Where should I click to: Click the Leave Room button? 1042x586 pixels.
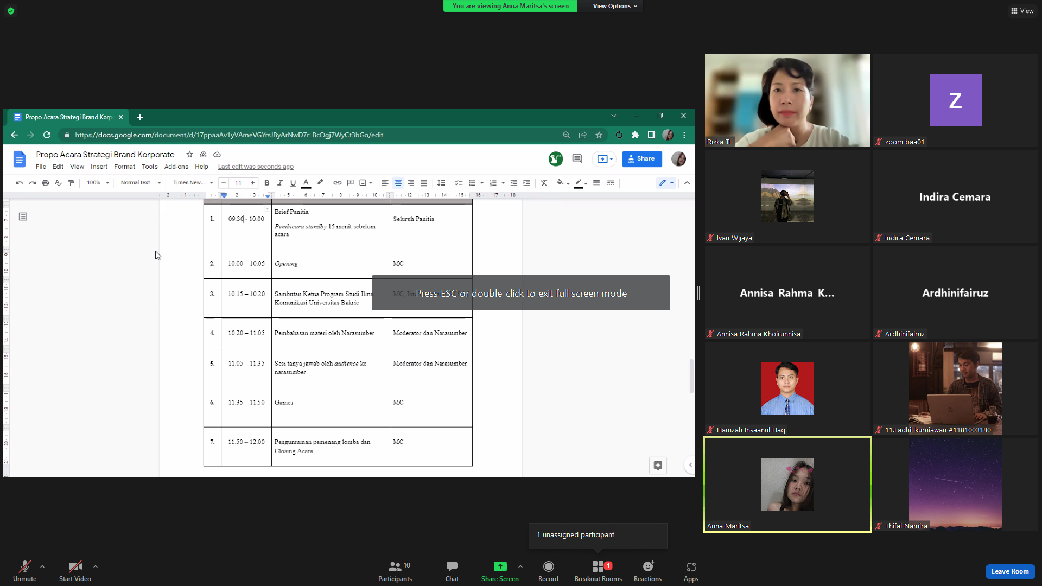click(1010, 571)
